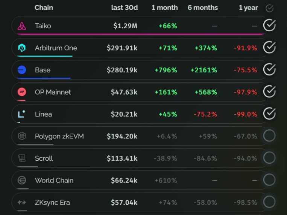Open the Arbitrum One chain name
The image size is (287, 215).
coord(56,48)
